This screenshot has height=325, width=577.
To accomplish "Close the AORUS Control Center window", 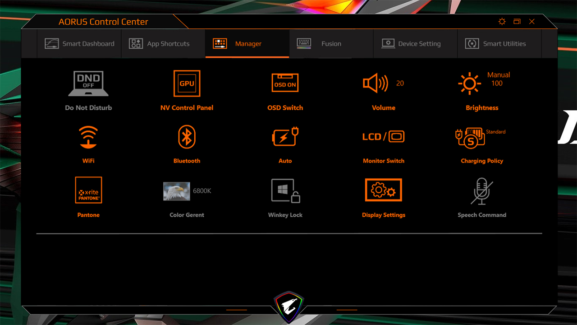I will pos(532,22).
